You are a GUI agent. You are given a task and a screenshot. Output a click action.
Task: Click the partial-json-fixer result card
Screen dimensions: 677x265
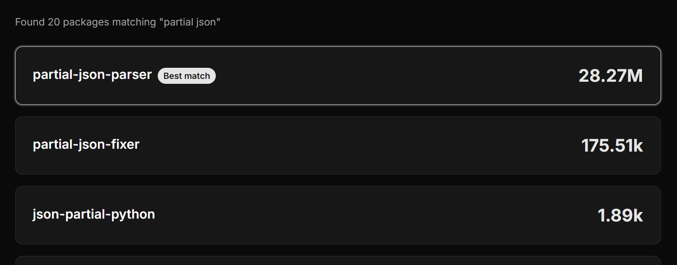tap(338, 145)
